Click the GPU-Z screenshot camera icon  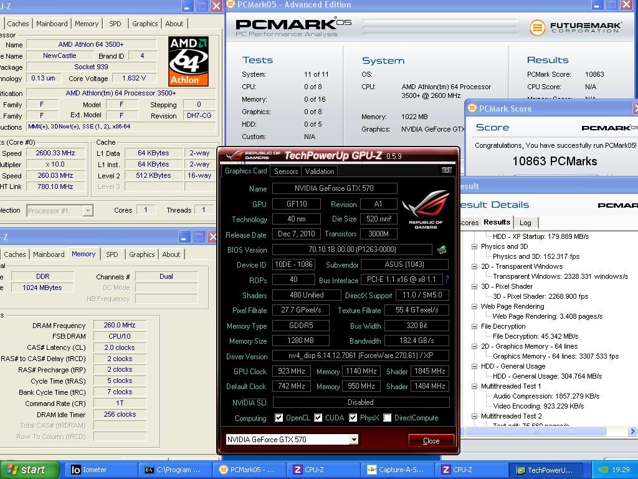coord(446,170)
